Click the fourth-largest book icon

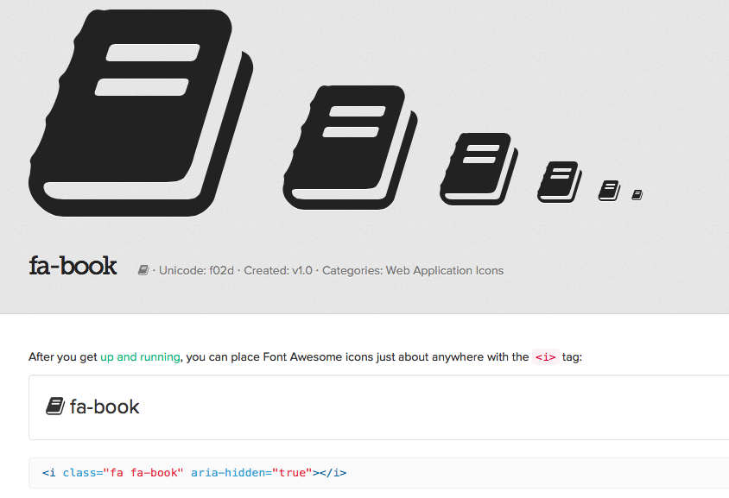560,182
